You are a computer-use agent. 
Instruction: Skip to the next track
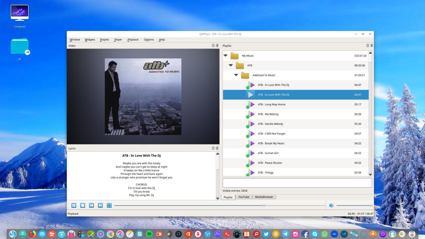(100, 205)
